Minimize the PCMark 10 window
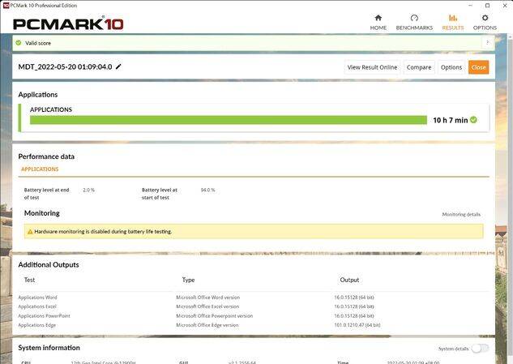 [471, 5]
